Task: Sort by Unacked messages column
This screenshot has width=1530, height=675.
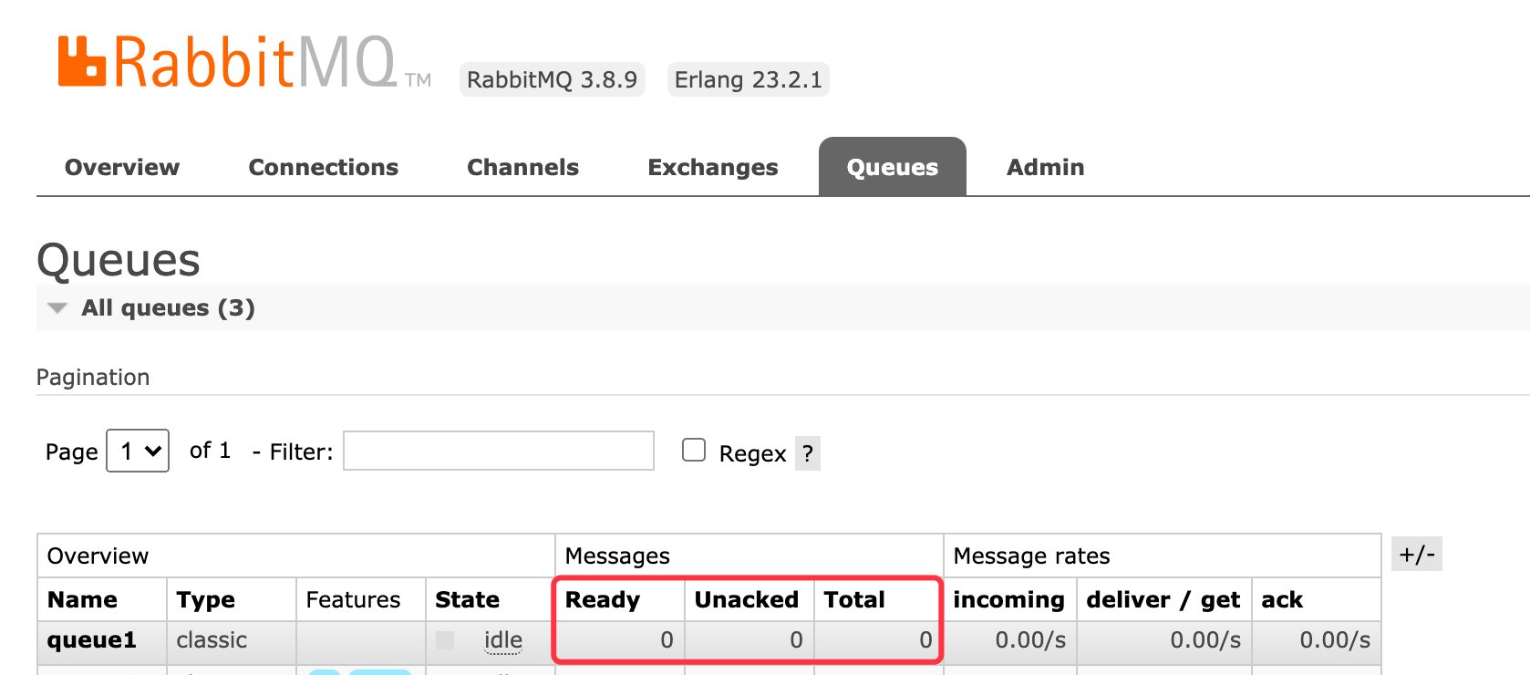Action: [x=747, y=599]
